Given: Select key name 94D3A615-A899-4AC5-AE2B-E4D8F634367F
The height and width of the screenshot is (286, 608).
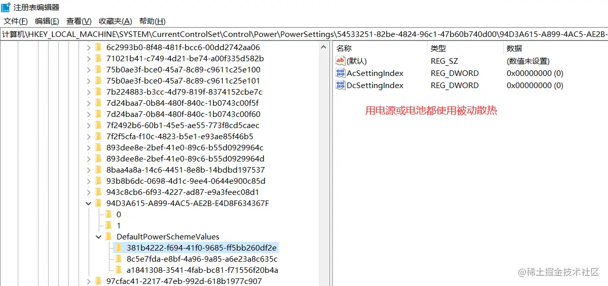Looking at the screenshot, I should tap(187, 203).
